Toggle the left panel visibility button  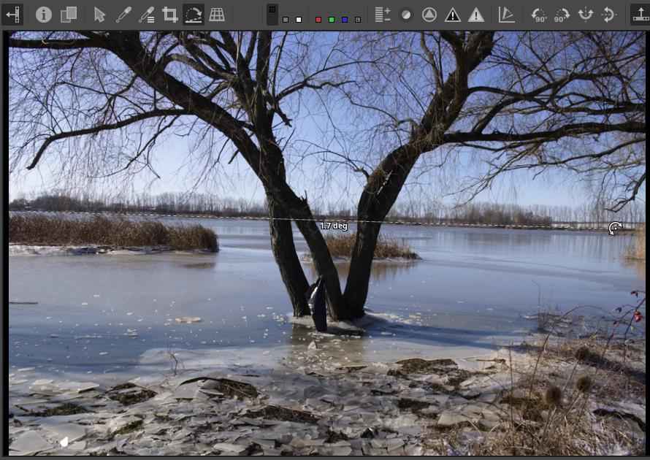[x=12, y=15]
